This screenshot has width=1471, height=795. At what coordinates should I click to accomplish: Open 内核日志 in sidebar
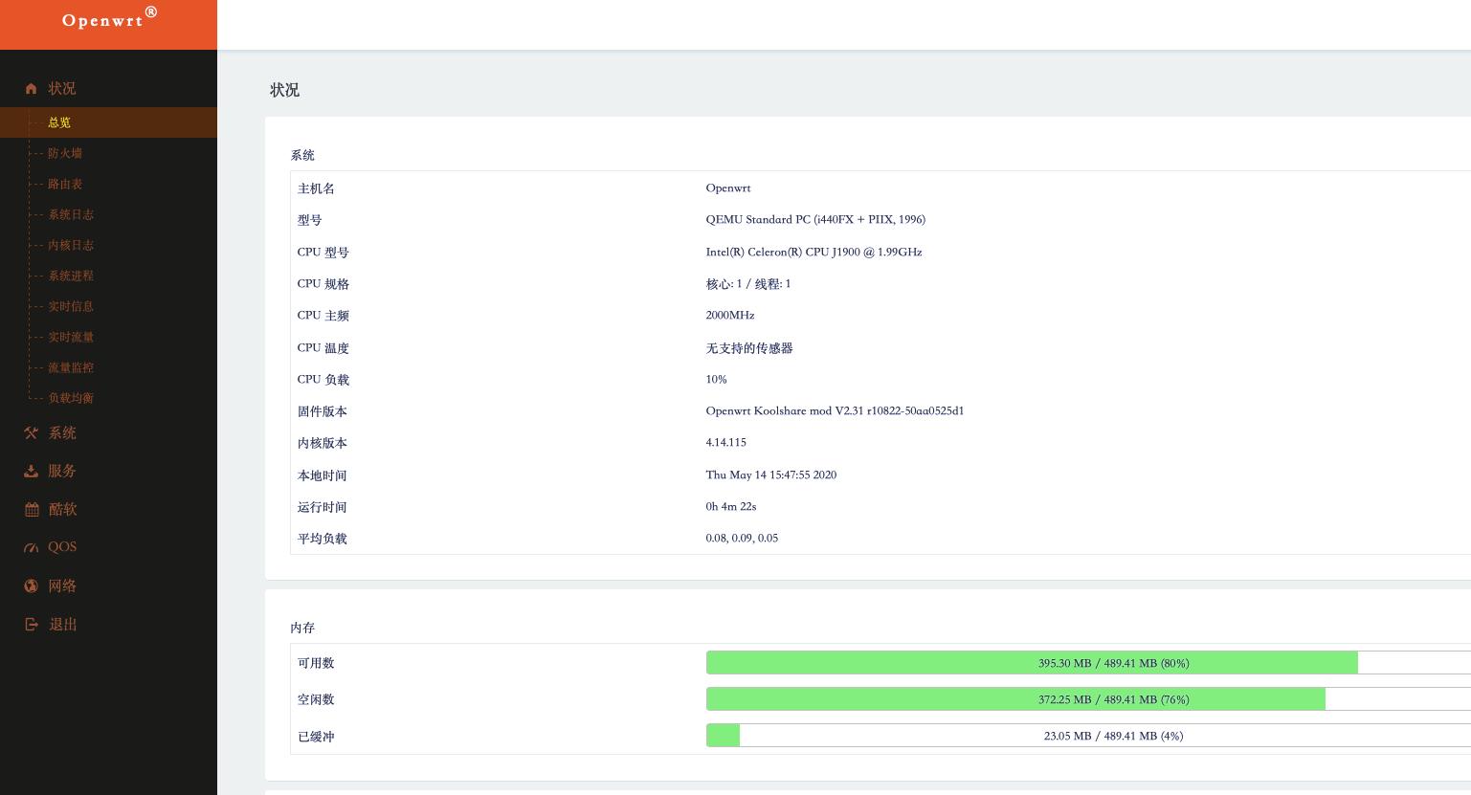71,245
